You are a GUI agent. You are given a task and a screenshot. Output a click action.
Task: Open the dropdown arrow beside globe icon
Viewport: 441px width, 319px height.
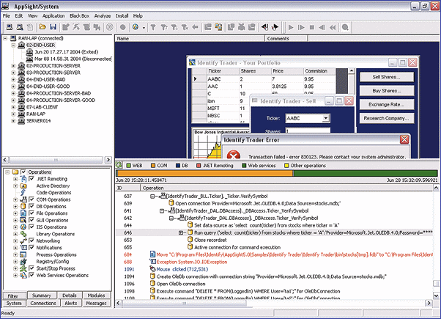[x=144, y=28]
